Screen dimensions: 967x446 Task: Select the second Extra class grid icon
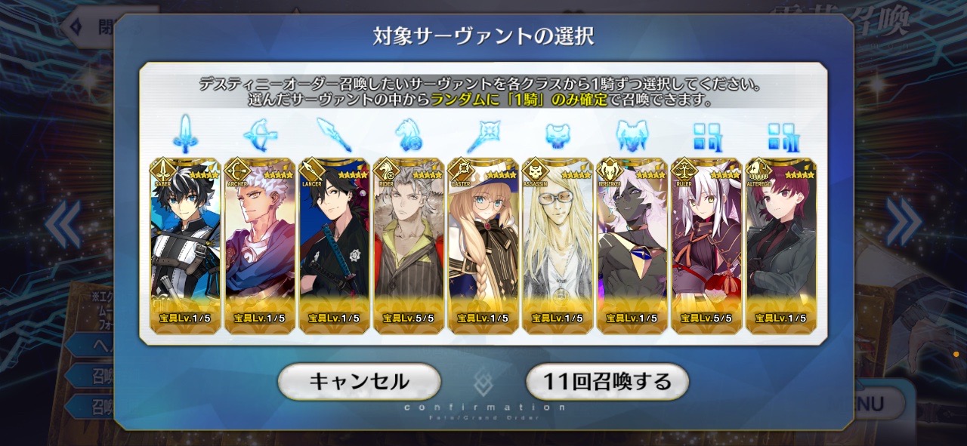[x=780, y=135]
